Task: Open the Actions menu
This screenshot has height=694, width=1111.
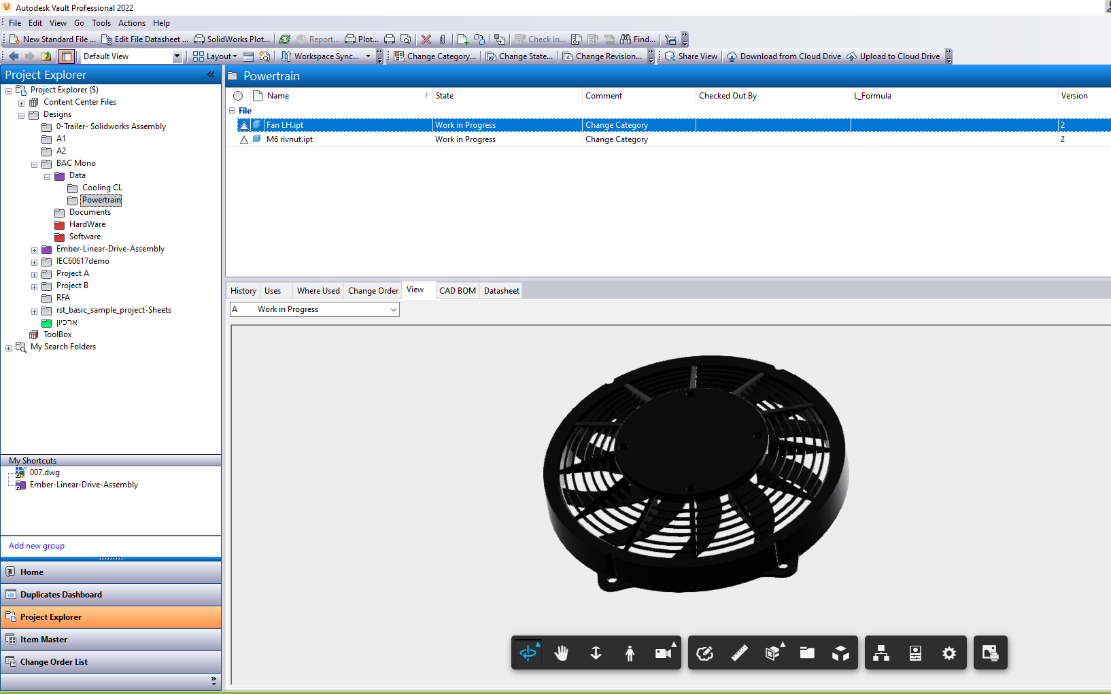Action: (x=132, y=23)
